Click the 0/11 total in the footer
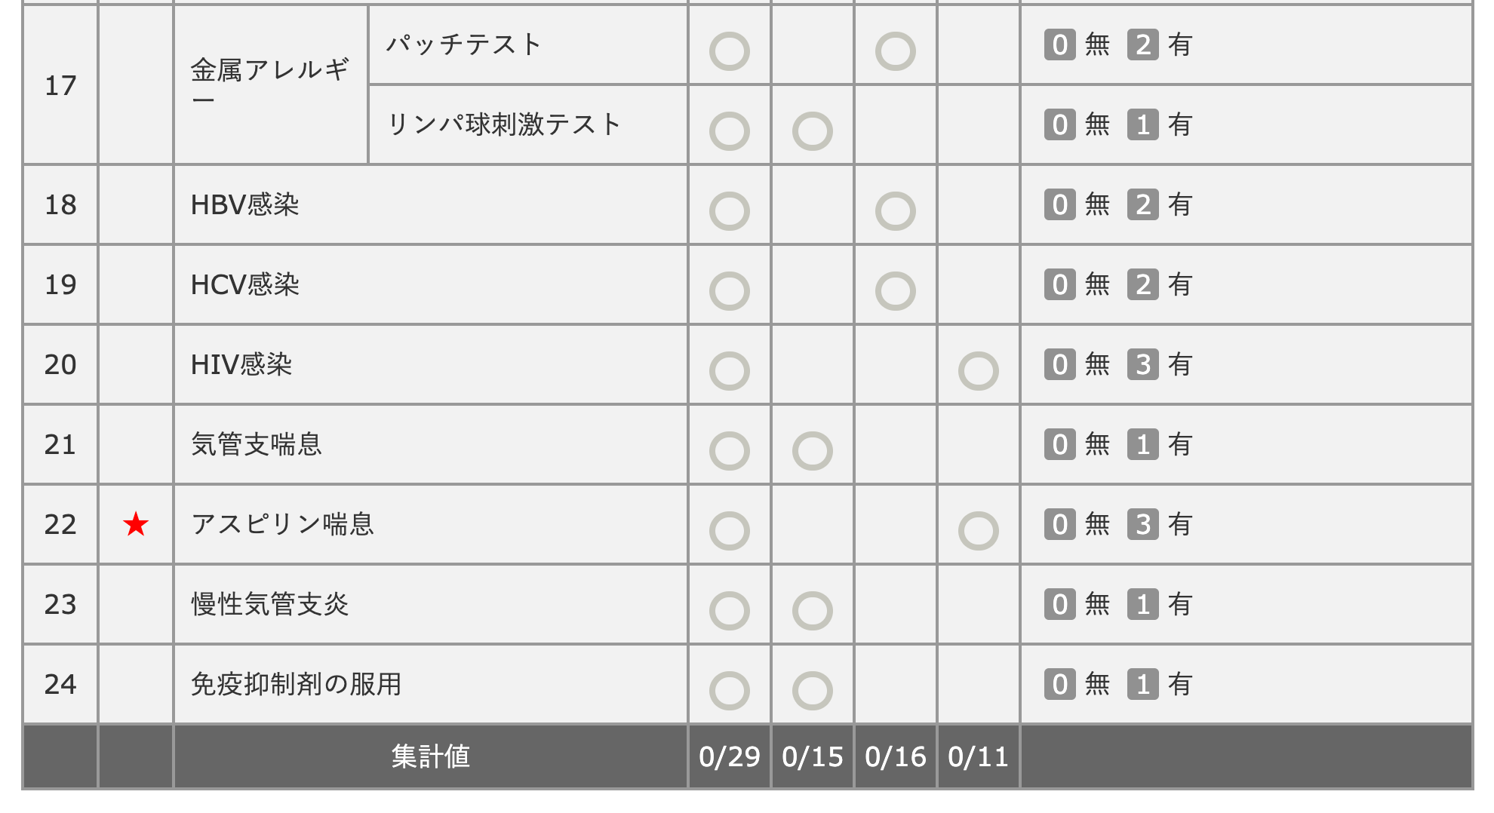 (978, 756)
